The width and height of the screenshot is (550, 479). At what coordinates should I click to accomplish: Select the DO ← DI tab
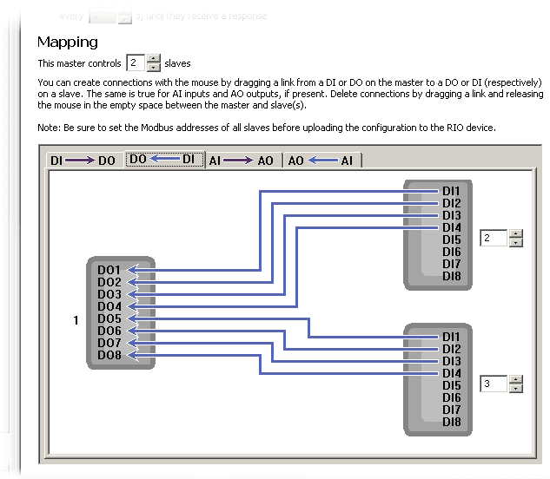(165, 160)
